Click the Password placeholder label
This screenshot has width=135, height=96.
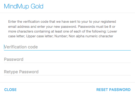point(14,59)
